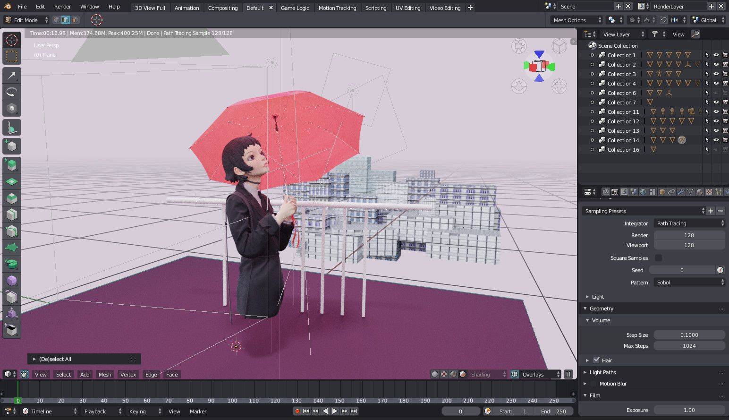The height and width of the screenshot is (420, 729).
Task: Select the 3D Cursor tool
Action: [x=12, y=40]
